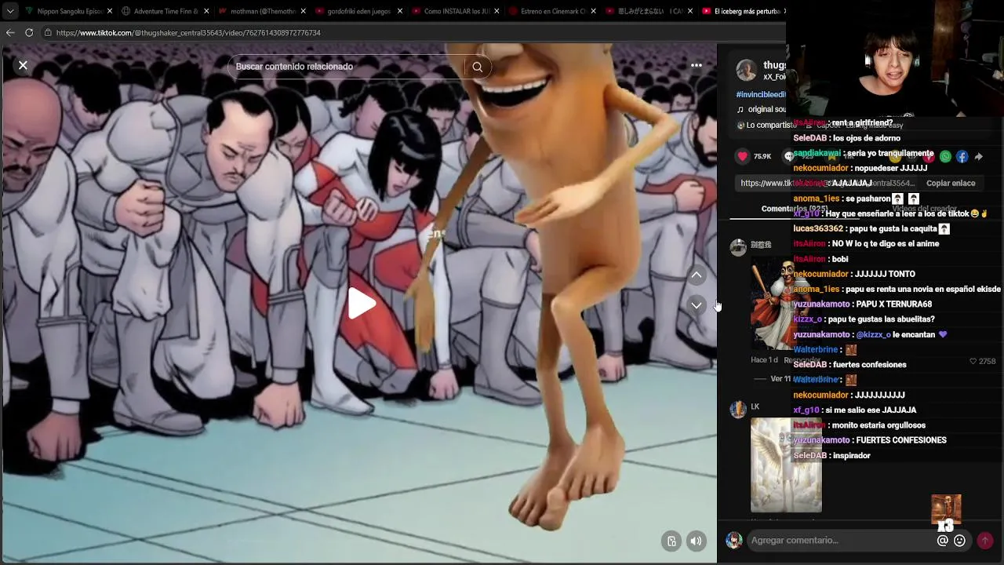This screenshot has width=1004, height=565.
Task: Switch to the 'Estreno en Cinemark' browser tab
Action: click(552, 12)
